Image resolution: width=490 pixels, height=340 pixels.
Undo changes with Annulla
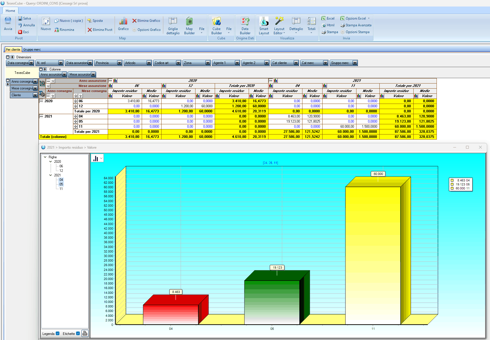[x=26, y=25]
